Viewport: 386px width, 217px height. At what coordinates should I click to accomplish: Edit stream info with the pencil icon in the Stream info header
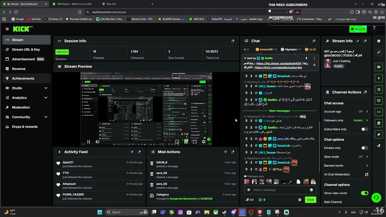click(358, 41)
